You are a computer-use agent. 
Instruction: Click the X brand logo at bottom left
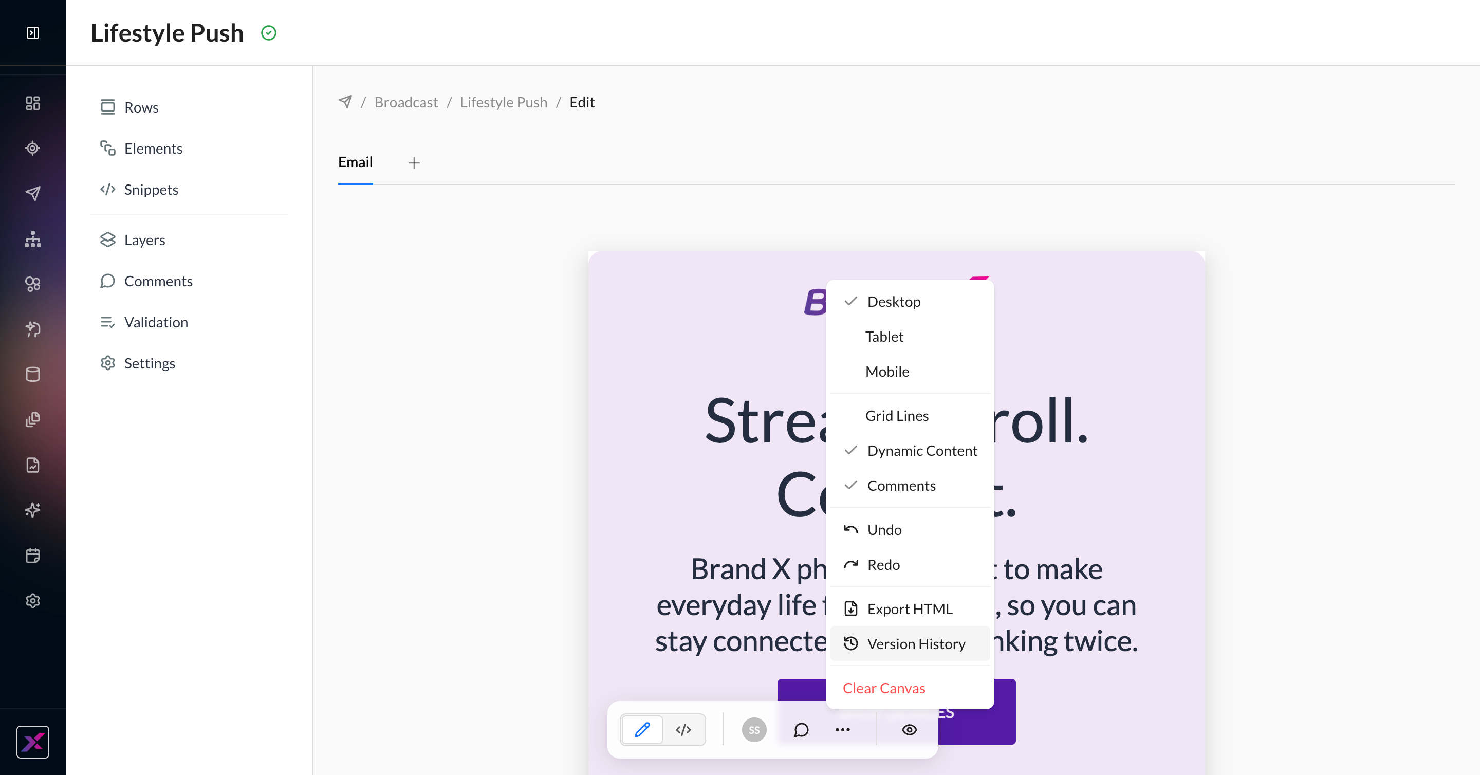[x=33, y=742]
